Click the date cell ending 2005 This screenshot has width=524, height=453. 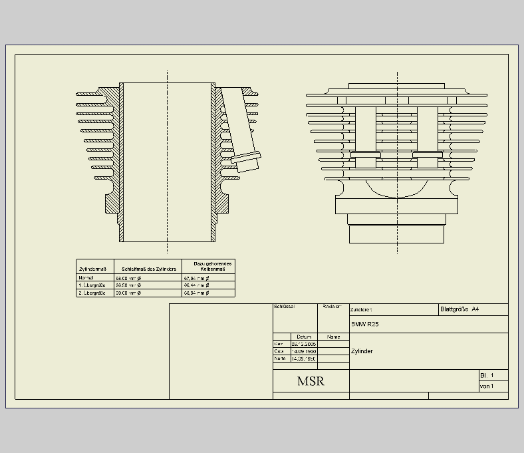(x=304, y=344)
